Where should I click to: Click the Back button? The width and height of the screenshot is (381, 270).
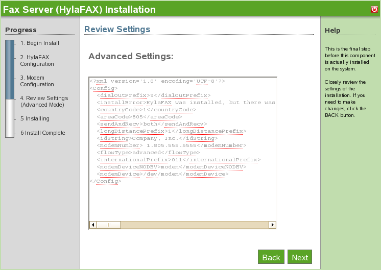[271, 257]
